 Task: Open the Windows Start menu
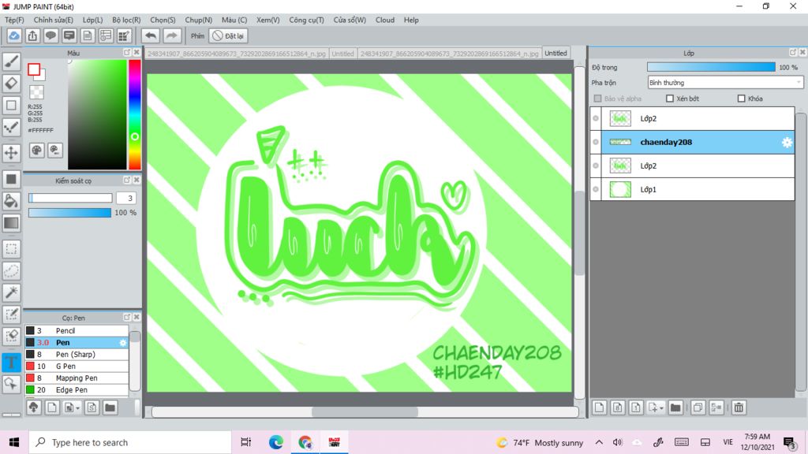pyautogui.click(x=14, y=442)
